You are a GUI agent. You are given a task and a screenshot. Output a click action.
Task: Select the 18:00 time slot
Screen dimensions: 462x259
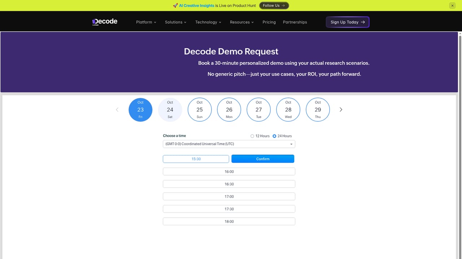point(229,221)
